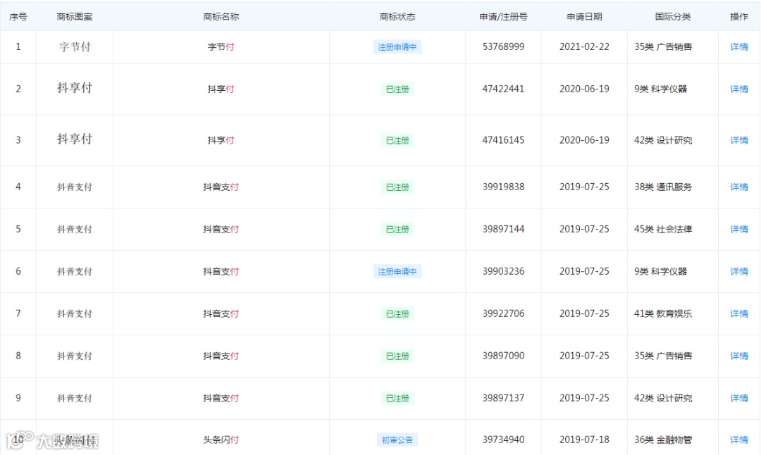Open 详情 link for registration 53768999

point(738,47)
